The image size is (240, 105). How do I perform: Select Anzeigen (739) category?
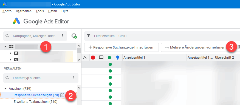point(20,89)
